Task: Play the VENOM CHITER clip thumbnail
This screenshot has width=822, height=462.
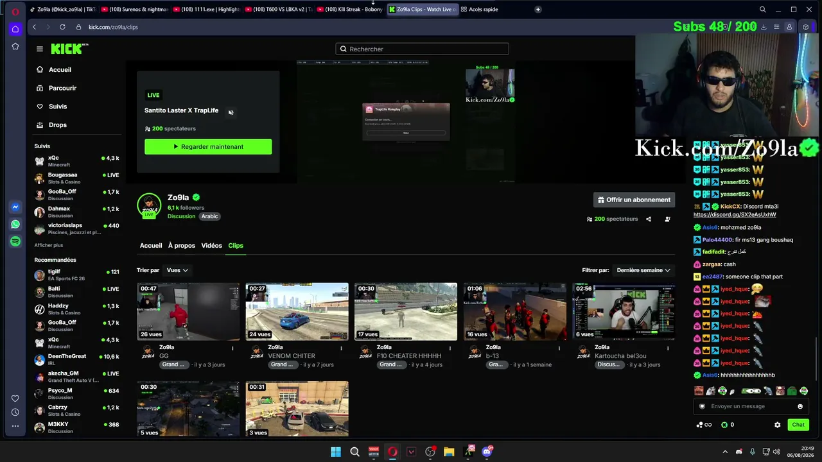Action: [x=297, y=311]
